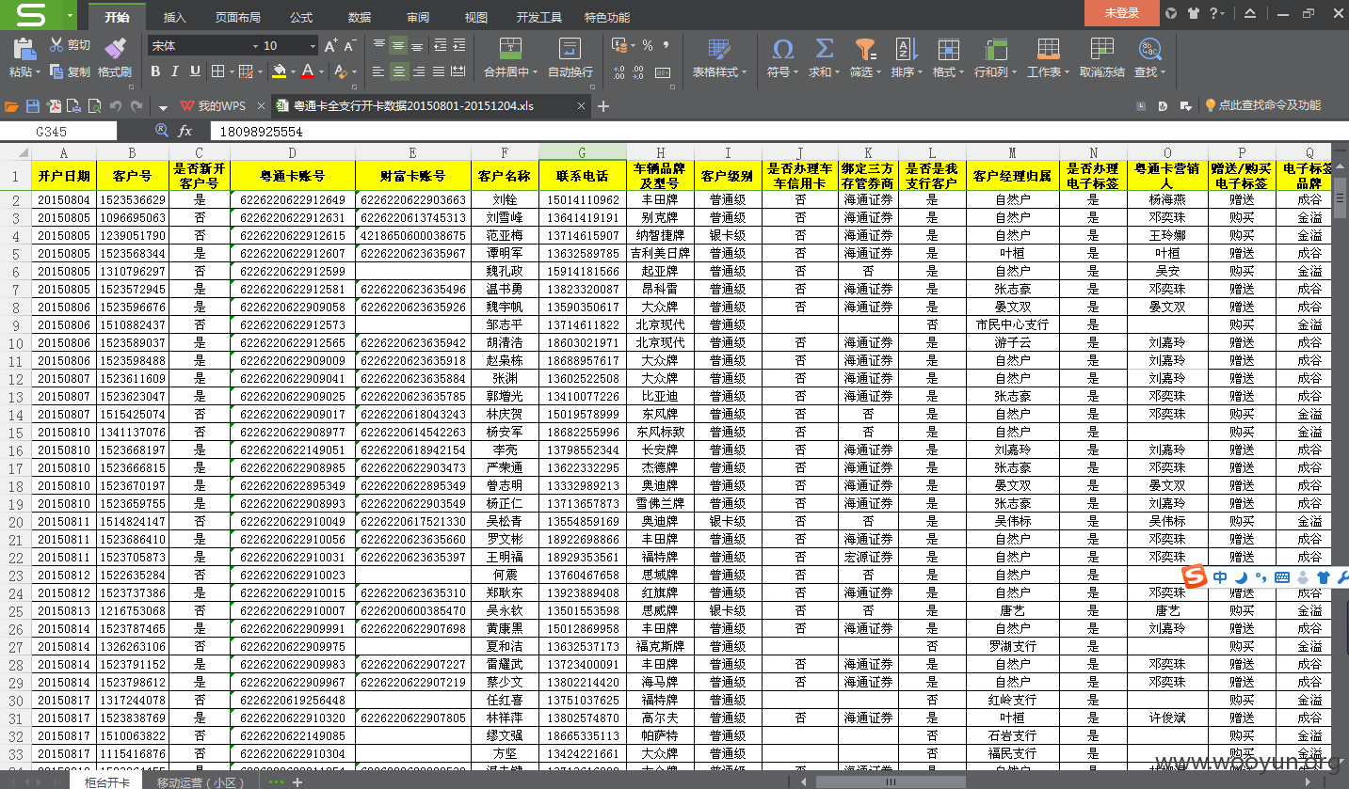Click the Merge and Center (合并居中) icon

pyautogui.click(x=510, y=49)
